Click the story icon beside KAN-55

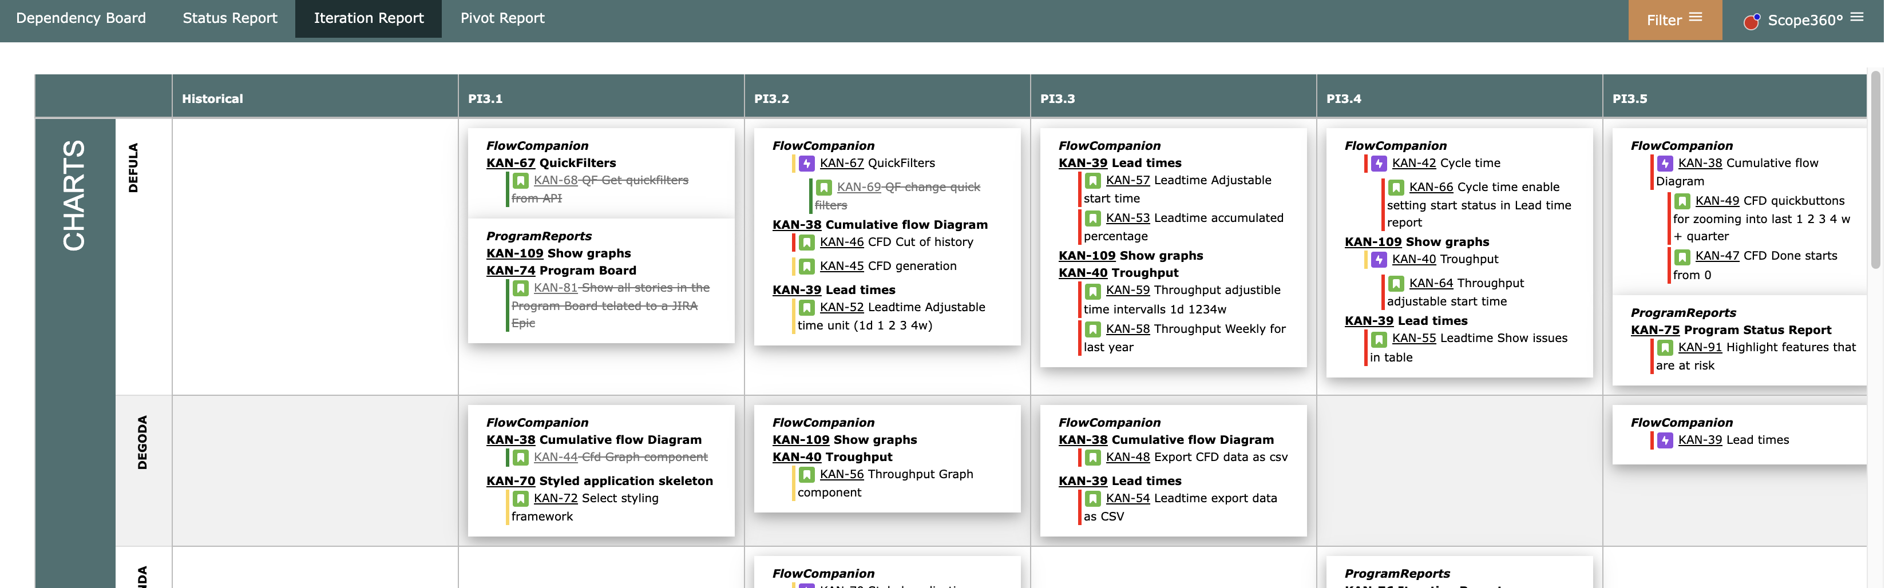(1379, 339)
